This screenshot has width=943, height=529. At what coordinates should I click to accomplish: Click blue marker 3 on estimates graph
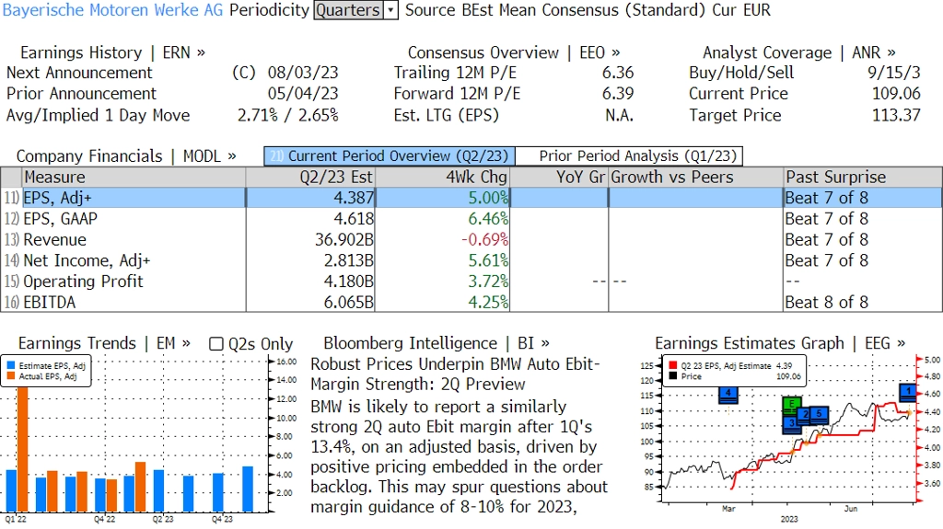pyautogui.click(x=791, y=423)
